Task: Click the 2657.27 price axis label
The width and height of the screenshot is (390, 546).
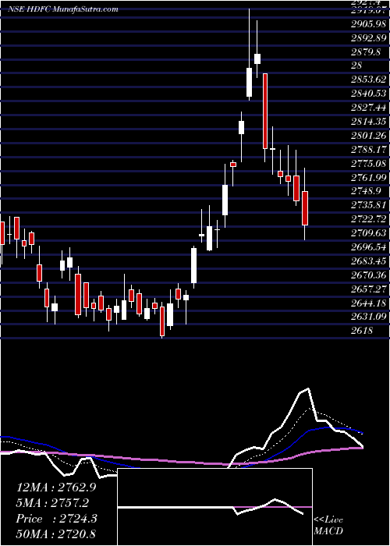Action: click(x=369, y=289)
